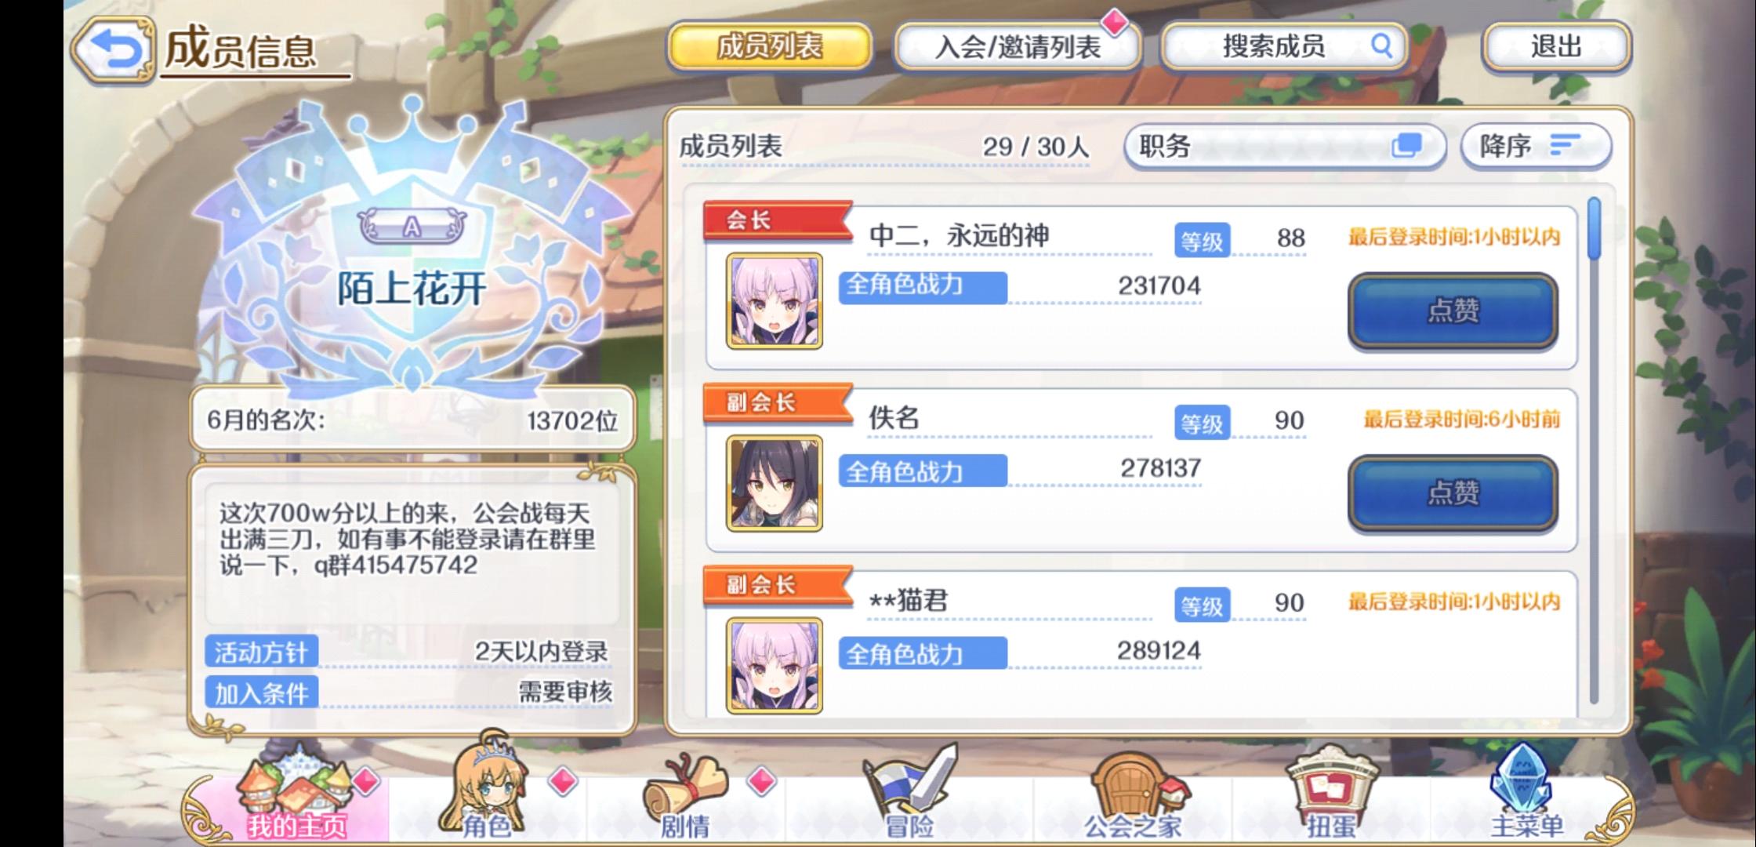
Task: Click 点赞 for member 佚名
Action: pos(1453,493)
